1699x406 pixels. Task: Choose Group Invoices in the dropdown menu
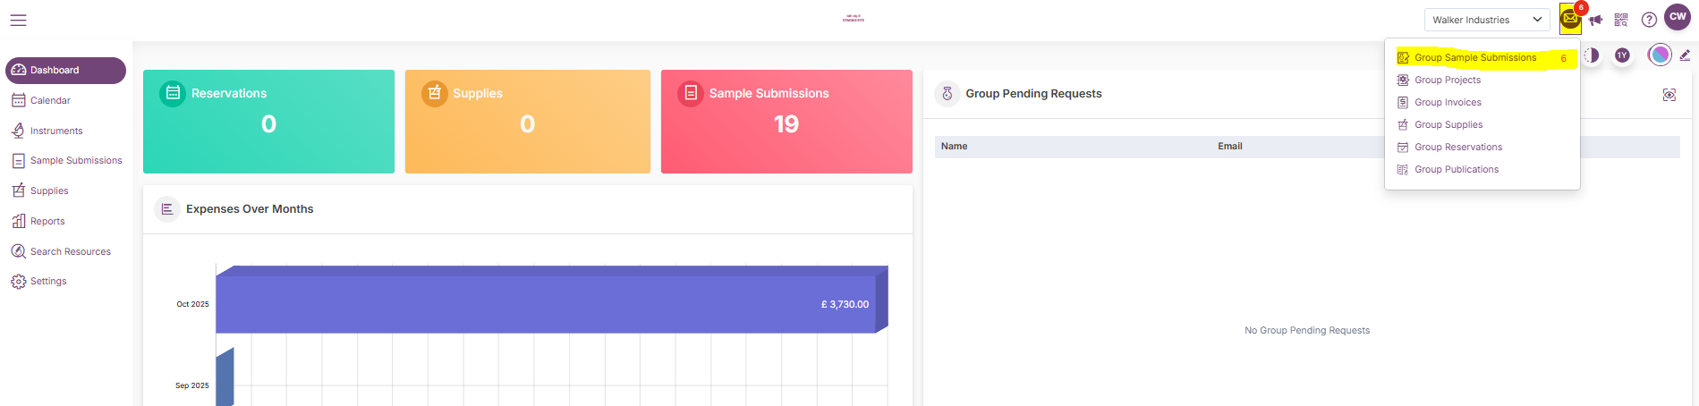(x=1448, y=103)
